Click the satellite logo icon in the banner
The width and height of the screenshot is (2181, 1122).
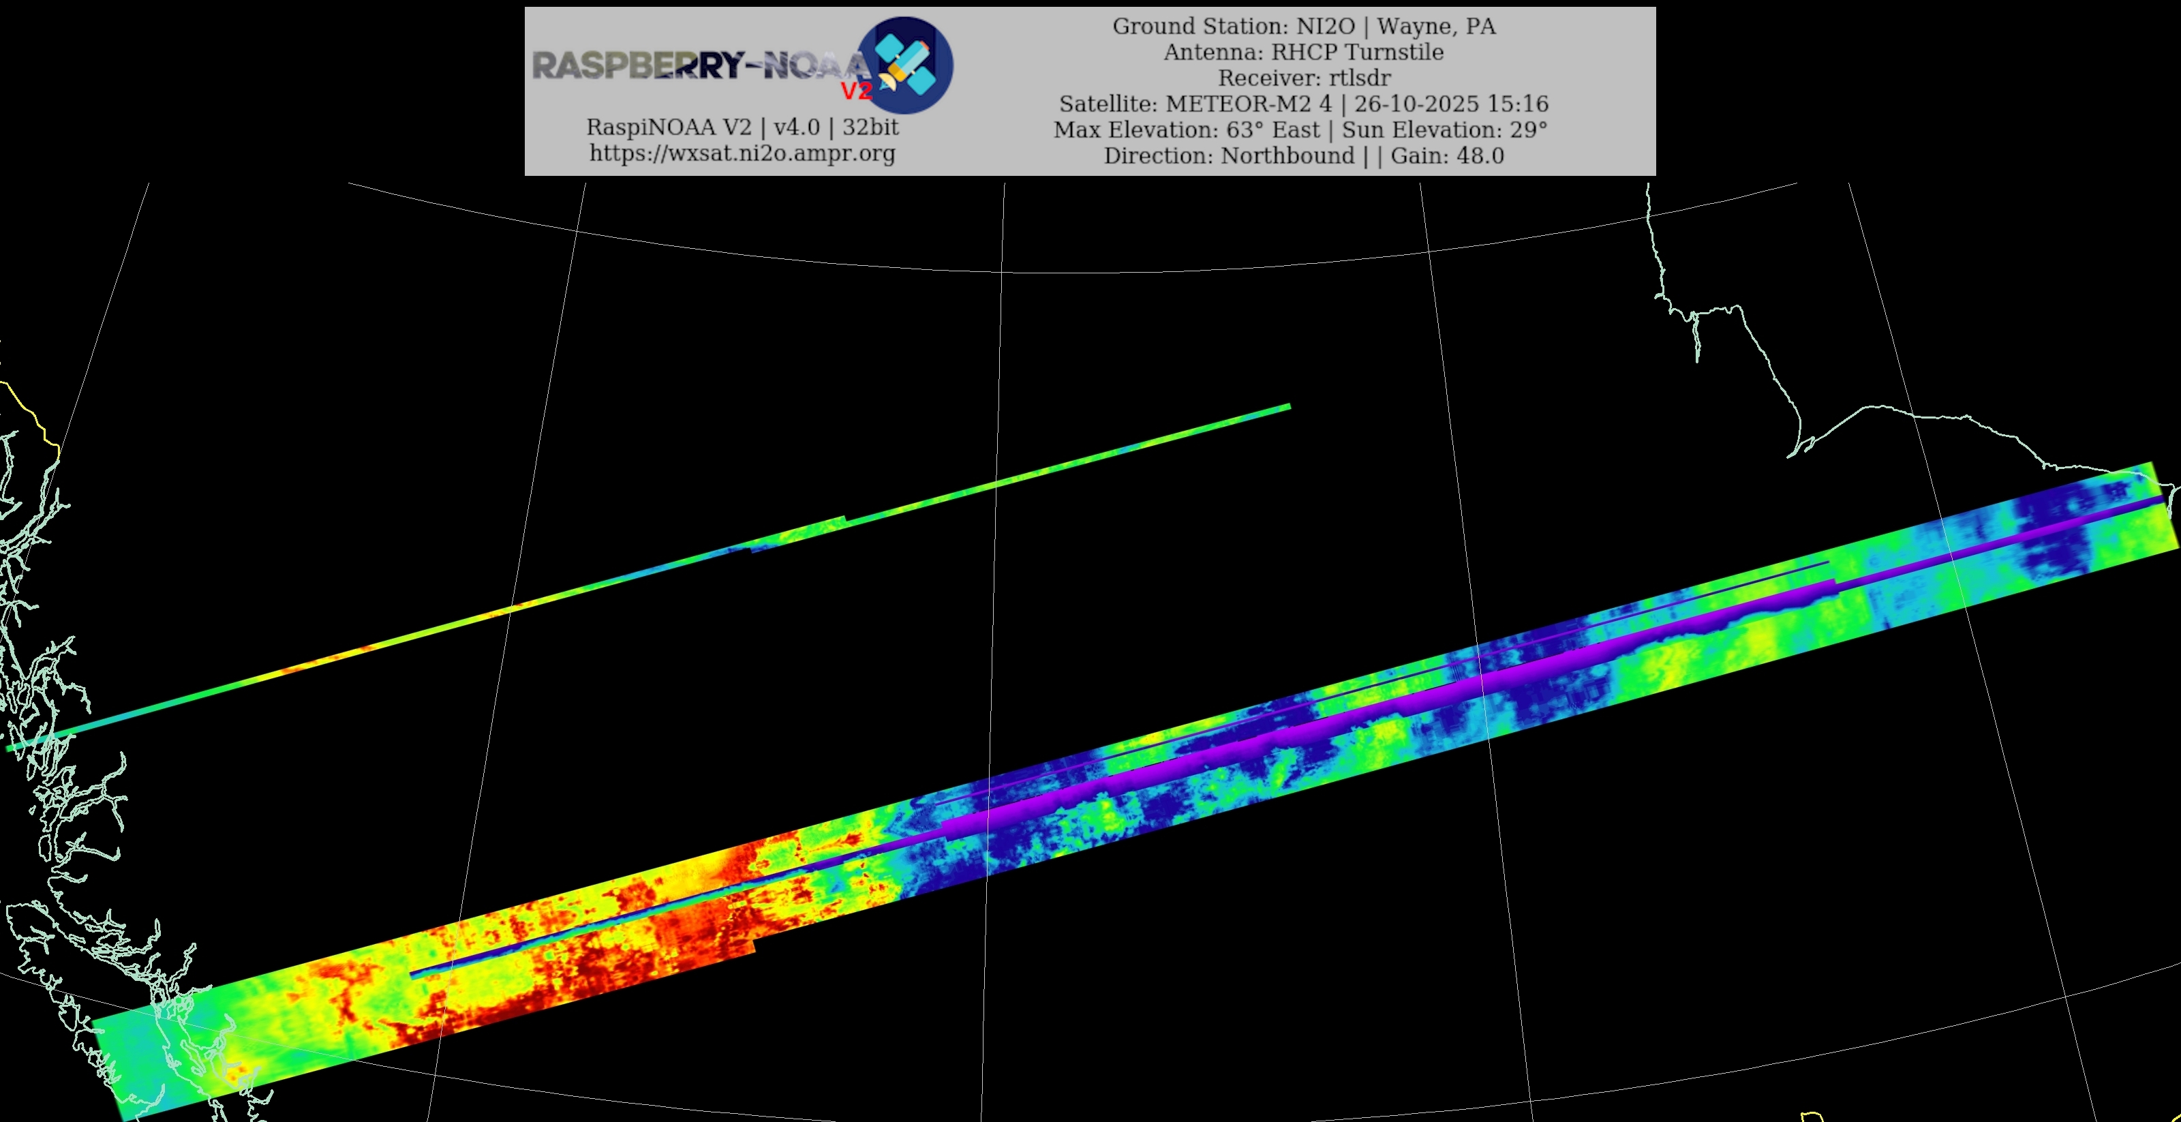point(906,65)
